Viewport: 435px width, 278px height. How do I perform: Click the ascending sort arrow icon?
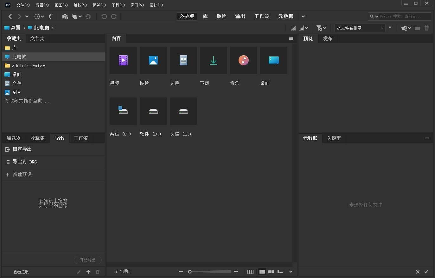tap(390, 28)
